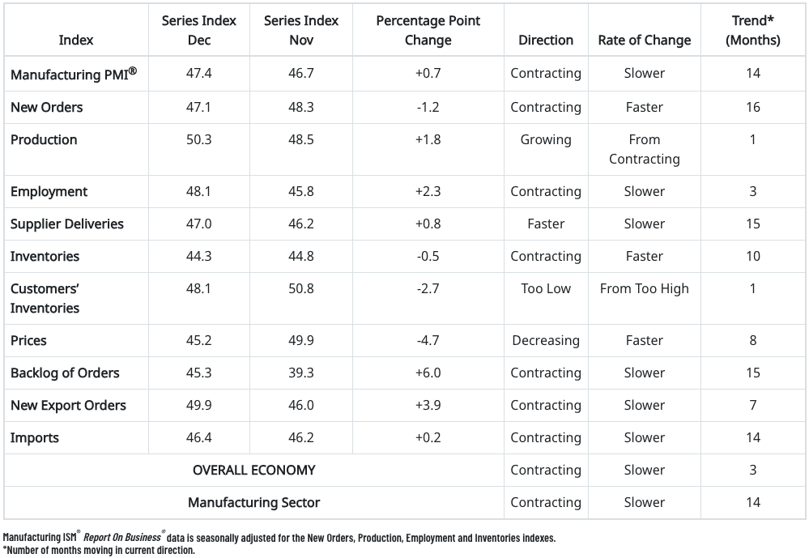This screenshot has height=558, width=809.
Task: Click the Production 50.3 December value
Action: click(x=198, y=139)
